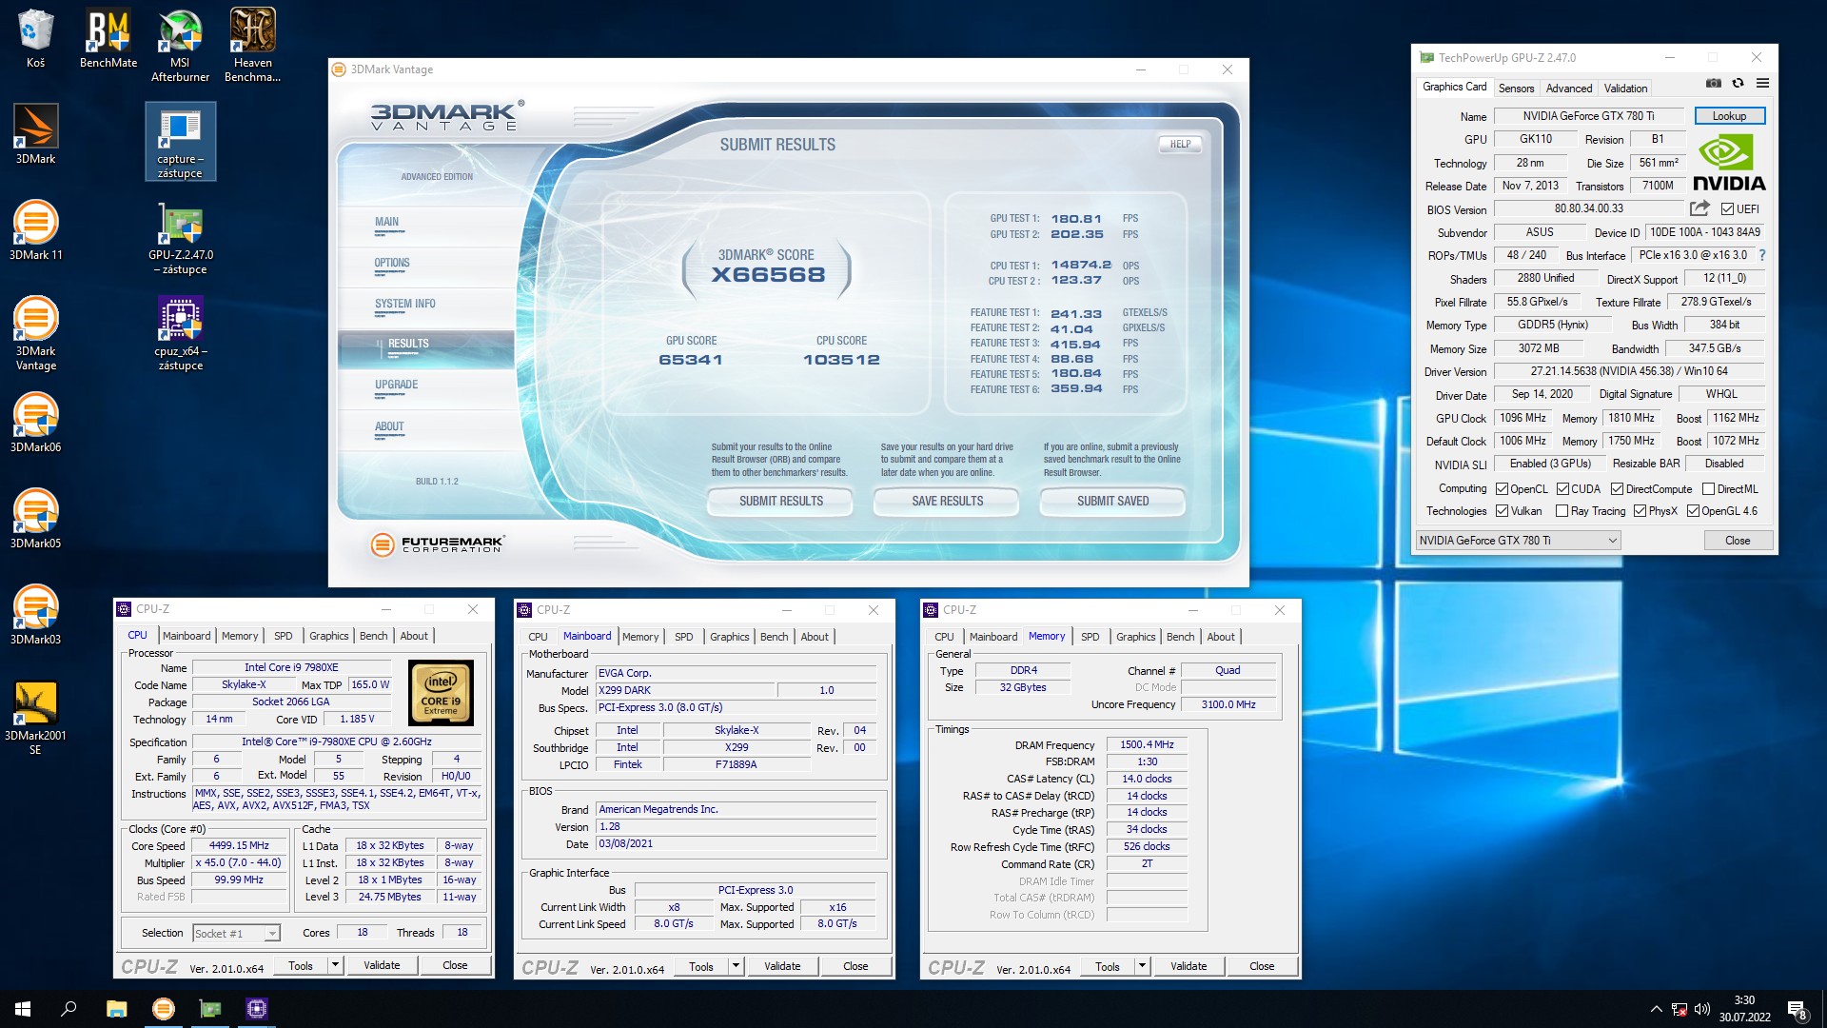Open the 3DMark05 desktop shortcut

pos(35,519)
